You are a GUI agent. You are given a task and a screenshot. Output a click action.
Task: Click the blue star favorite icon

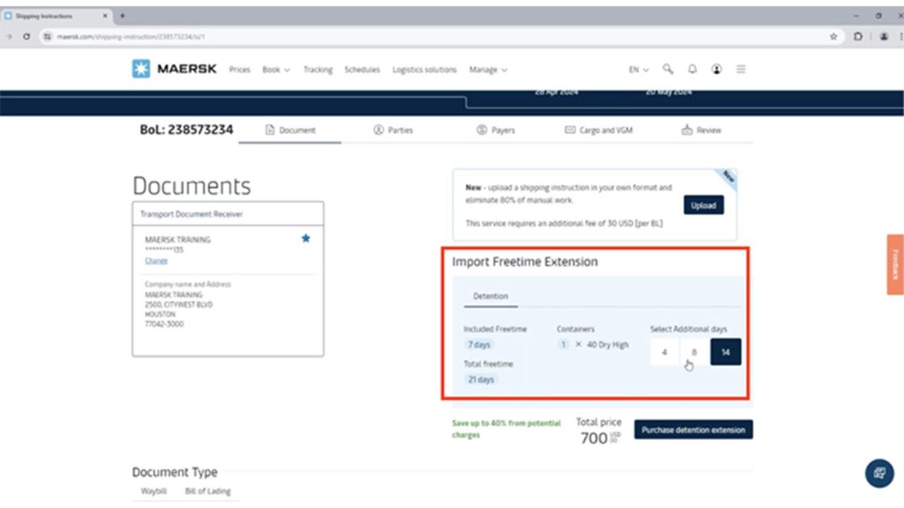point(306,238)
